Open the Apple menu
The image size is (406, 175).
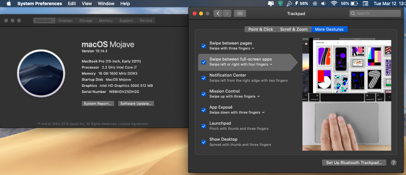point(9,3)
